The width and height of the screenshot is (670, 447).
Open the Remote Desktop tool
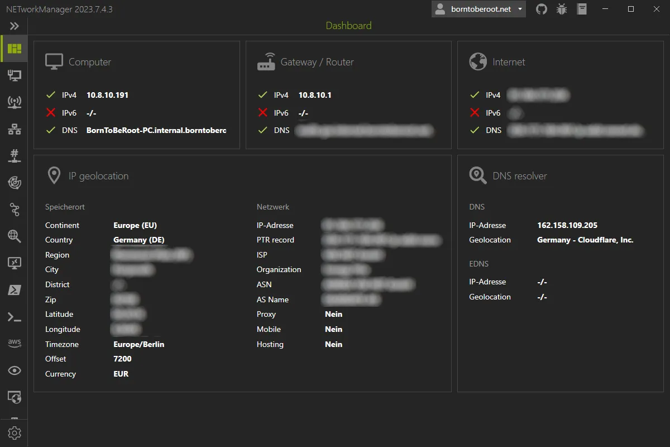(14, 263)
